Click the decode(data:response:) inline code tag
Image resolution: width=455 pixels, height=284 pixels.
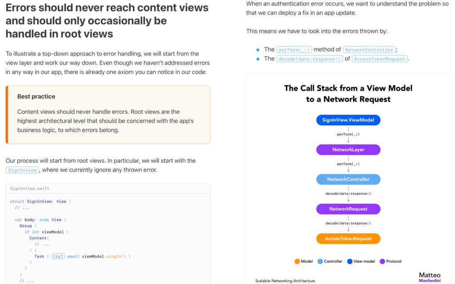pyautogui.click(x=309, y=59)
